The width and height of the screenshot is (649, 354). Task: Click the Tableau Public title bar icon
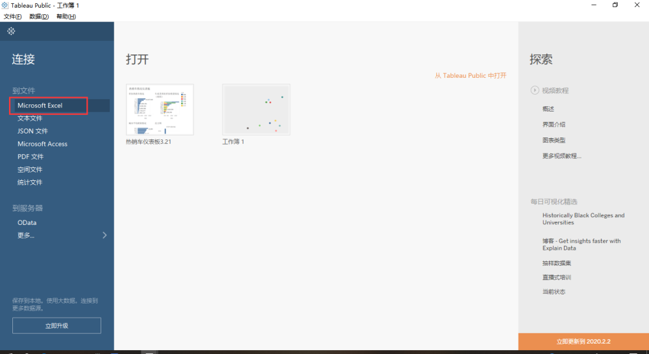tap(5, 5)
